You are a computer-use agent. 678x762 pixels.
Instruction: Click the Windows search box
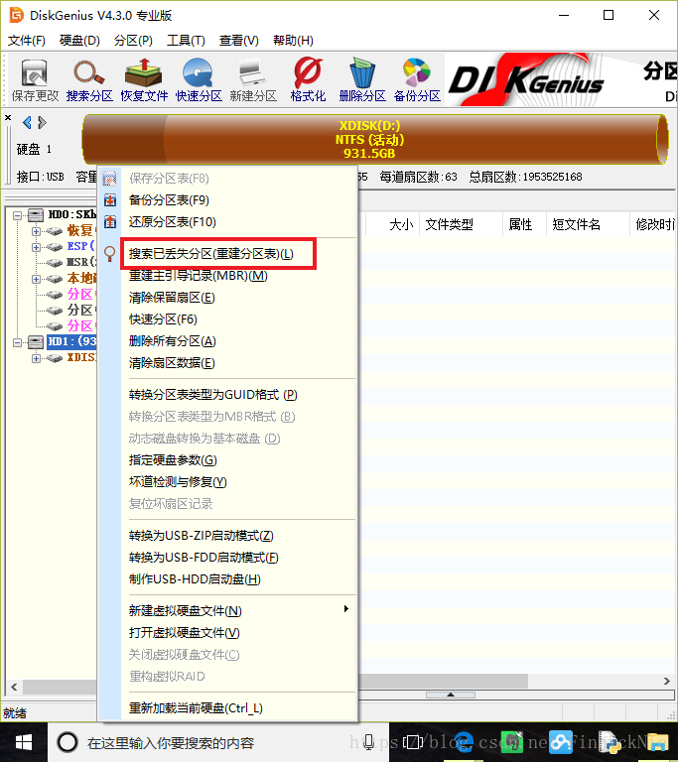point(218,742)
